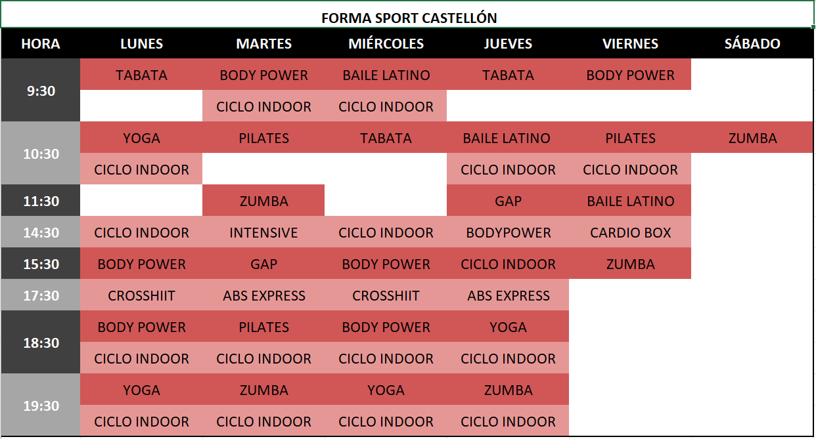The width and height of the screenshot is (816, 439).
Task: Click BAILE LATINO in the VIERNES column
Action: pos(630,201)
